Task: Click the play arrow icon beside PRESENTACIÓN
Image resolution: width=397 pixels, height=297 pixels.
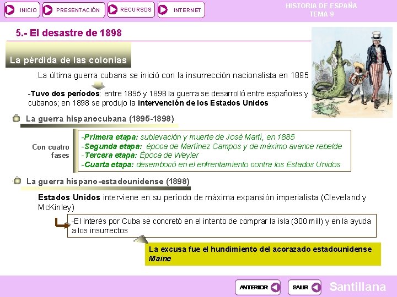Action: (x=47, y=10)
